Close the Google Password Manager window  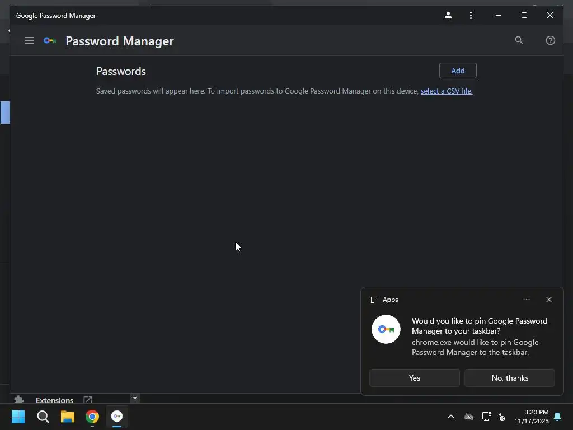[x=549, y=15]
